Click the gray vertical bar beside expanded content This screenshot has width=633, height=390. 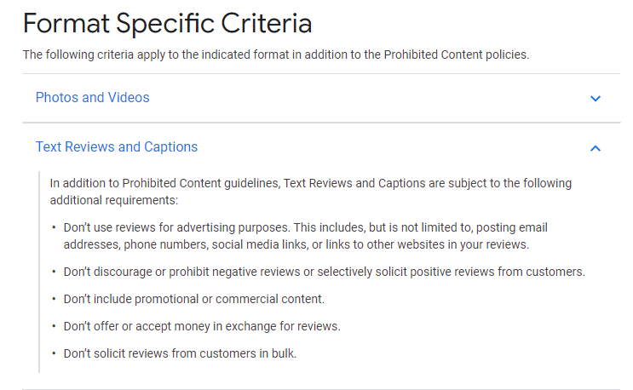pos(39,272)
